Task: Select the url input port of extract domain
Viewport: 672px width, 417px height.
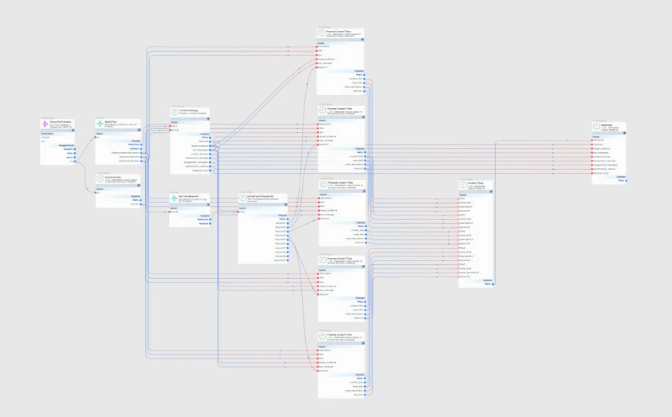Action: (96, 192)
